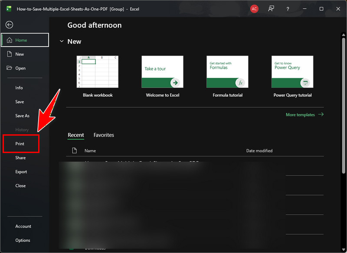Click the back arrow to return to workbook

click(x=9, y=25)
